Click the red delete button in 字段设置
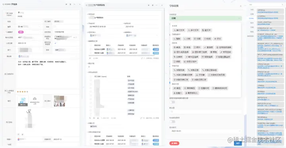Screen dimensions: 286x148 coord(174,143)
